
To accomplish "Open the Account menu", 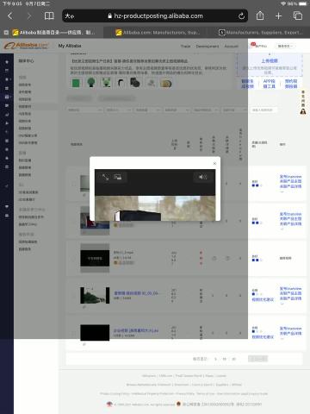I will click(231, 46).
